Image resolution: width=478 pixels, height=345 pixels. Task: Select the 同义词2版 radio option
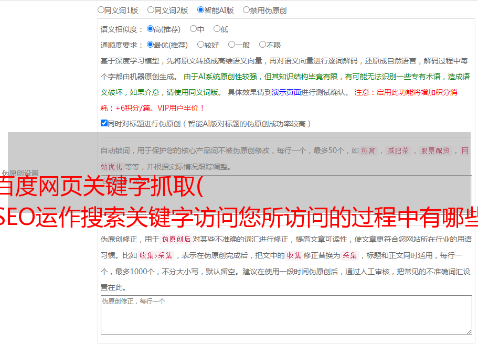pyautogui.click(x=151, y=10)
